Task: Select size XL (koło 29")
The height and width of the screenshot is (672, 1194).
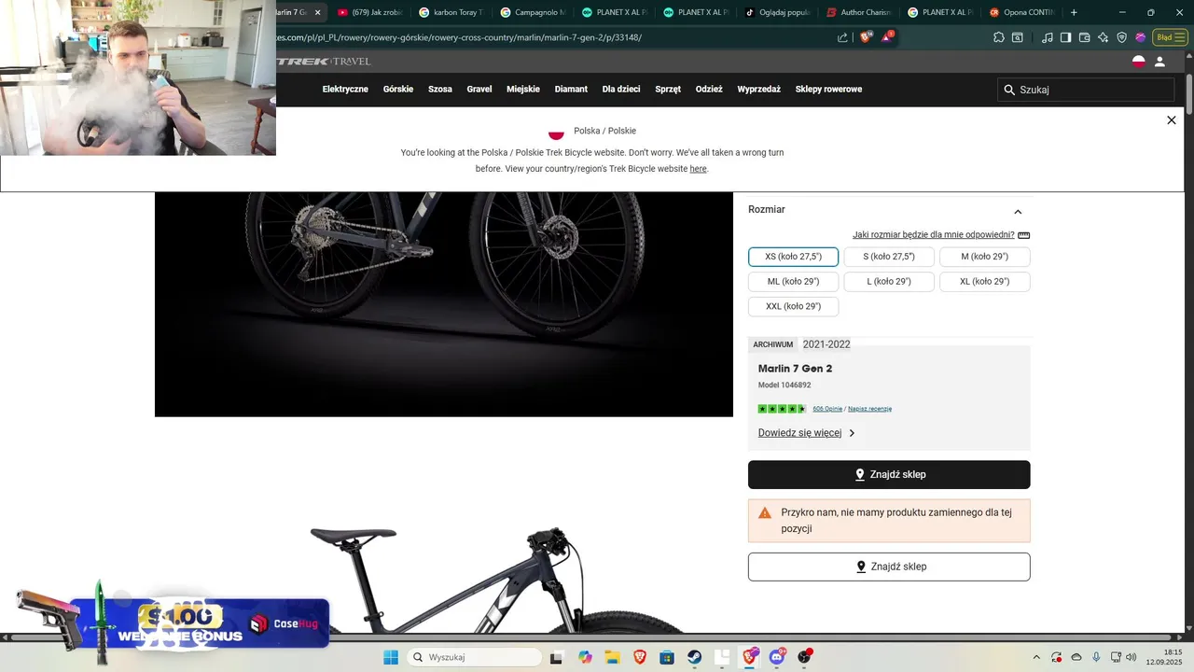Action: [984, 282]
